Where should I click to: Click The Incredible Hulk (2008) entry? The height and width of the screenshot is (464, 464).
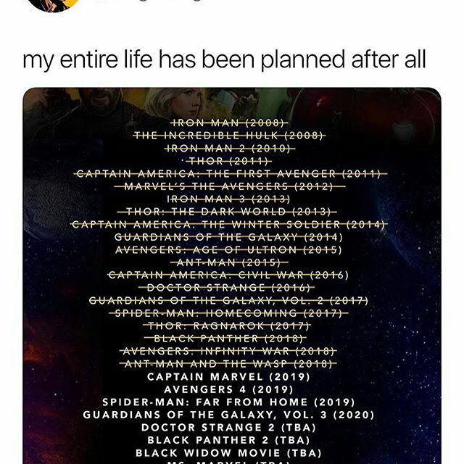click(x=229, y=136)
